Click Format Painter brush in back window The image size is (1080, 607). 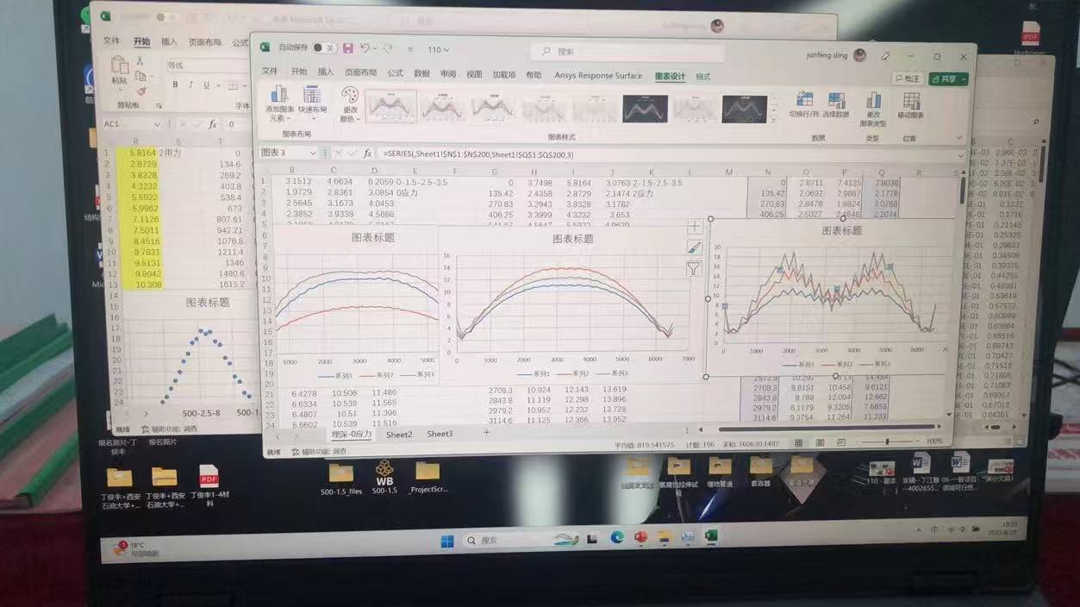(140, 91)
